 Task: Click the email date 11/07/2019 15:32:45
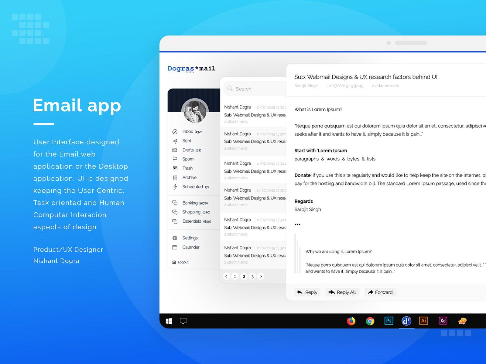[345, 86]
